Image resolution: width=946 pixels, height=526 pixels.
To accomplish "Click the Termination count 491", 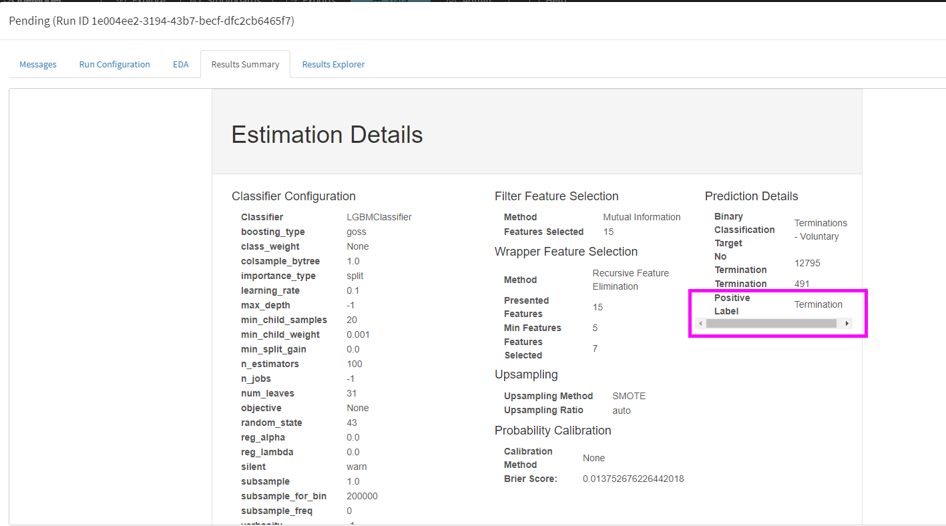I will 802,284.
